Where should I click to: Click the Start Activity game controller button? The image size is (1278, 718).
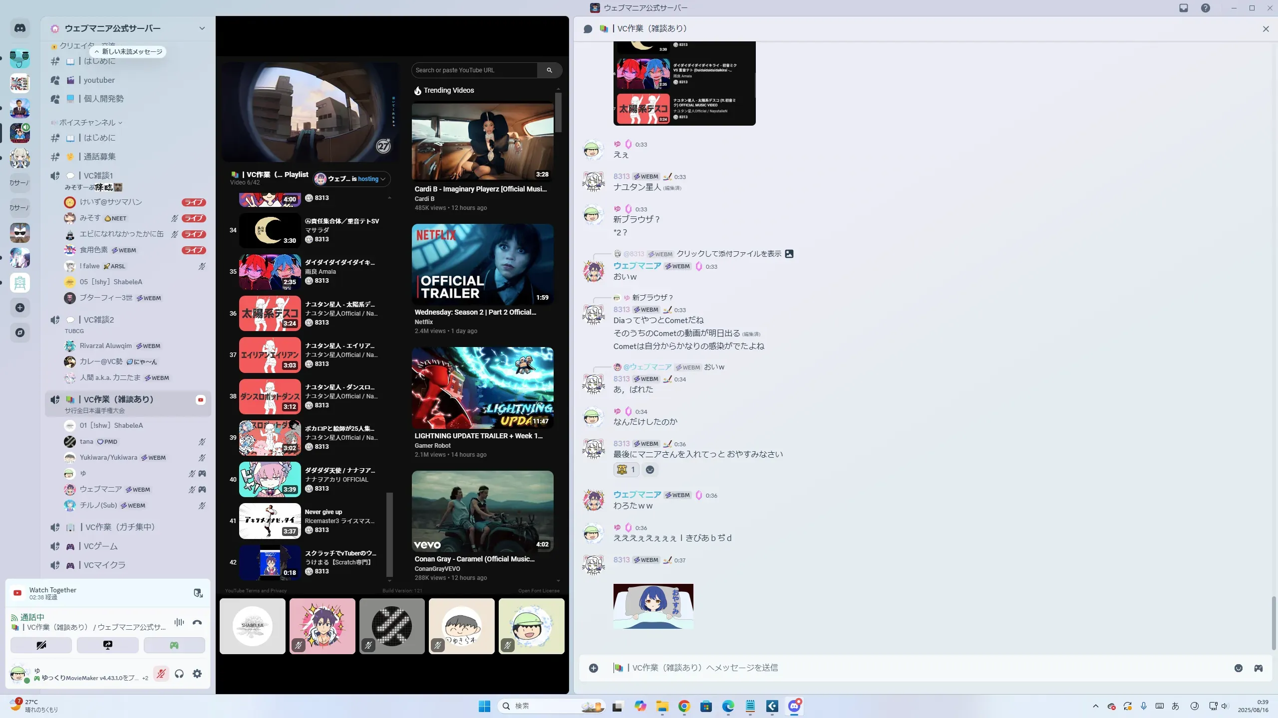coord(174,645)
